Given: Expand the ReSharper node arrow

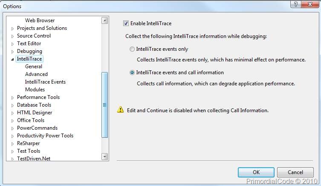Looking at the screenshot, I should [x=12, y=144].
